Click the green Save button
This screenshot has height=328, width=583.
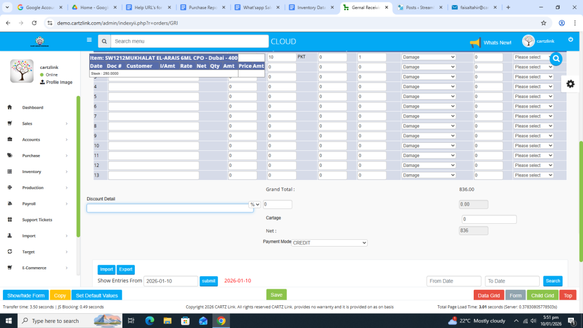[x=276, y=294]
